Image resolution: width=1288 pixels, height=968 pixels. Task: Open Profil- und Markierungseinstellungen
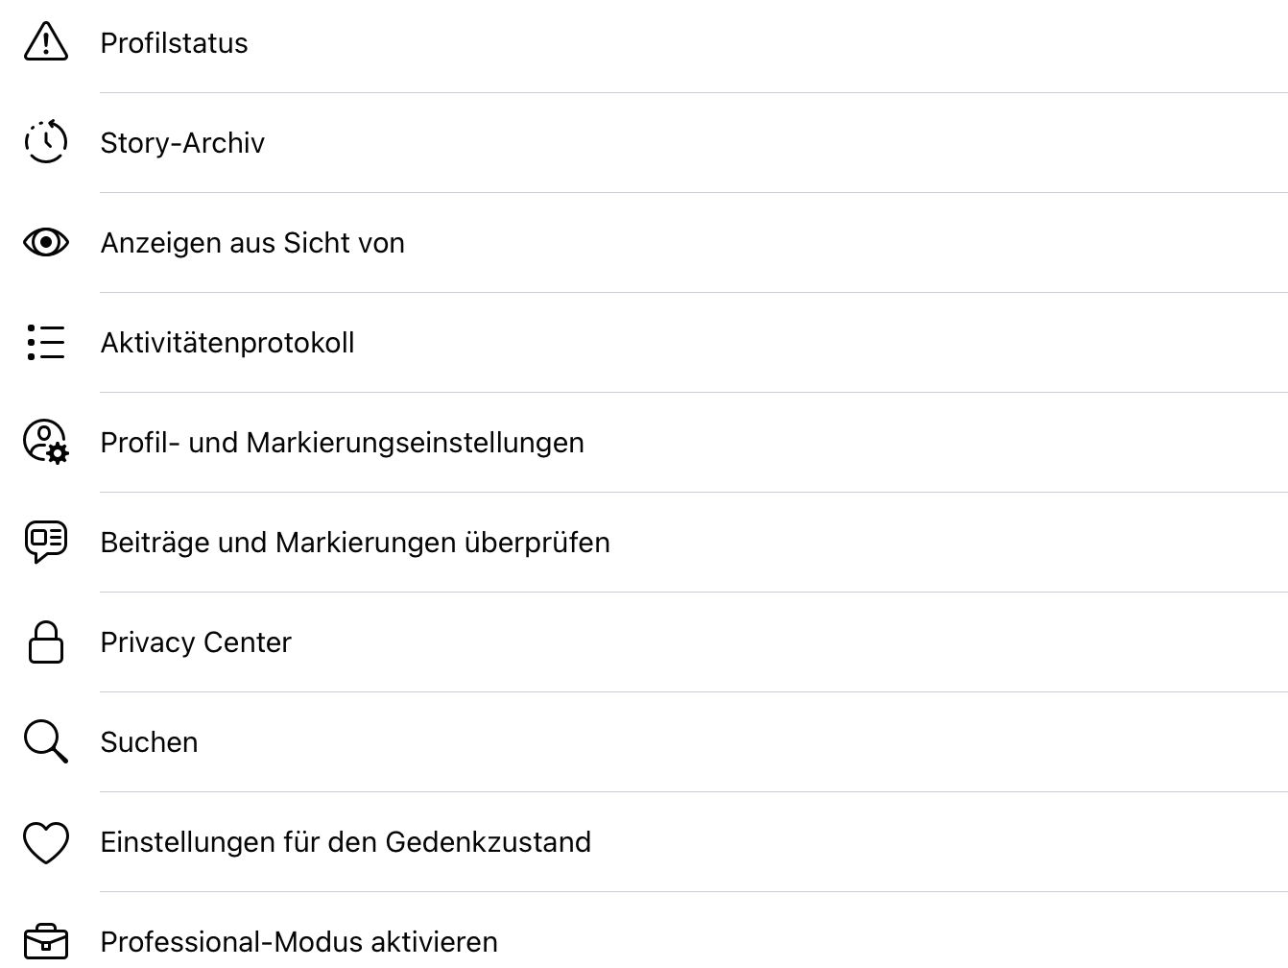click(342, 443)
